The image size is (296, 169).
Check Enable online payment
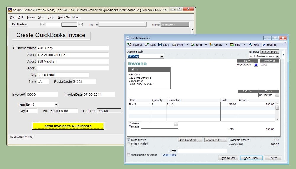point(128,155)
